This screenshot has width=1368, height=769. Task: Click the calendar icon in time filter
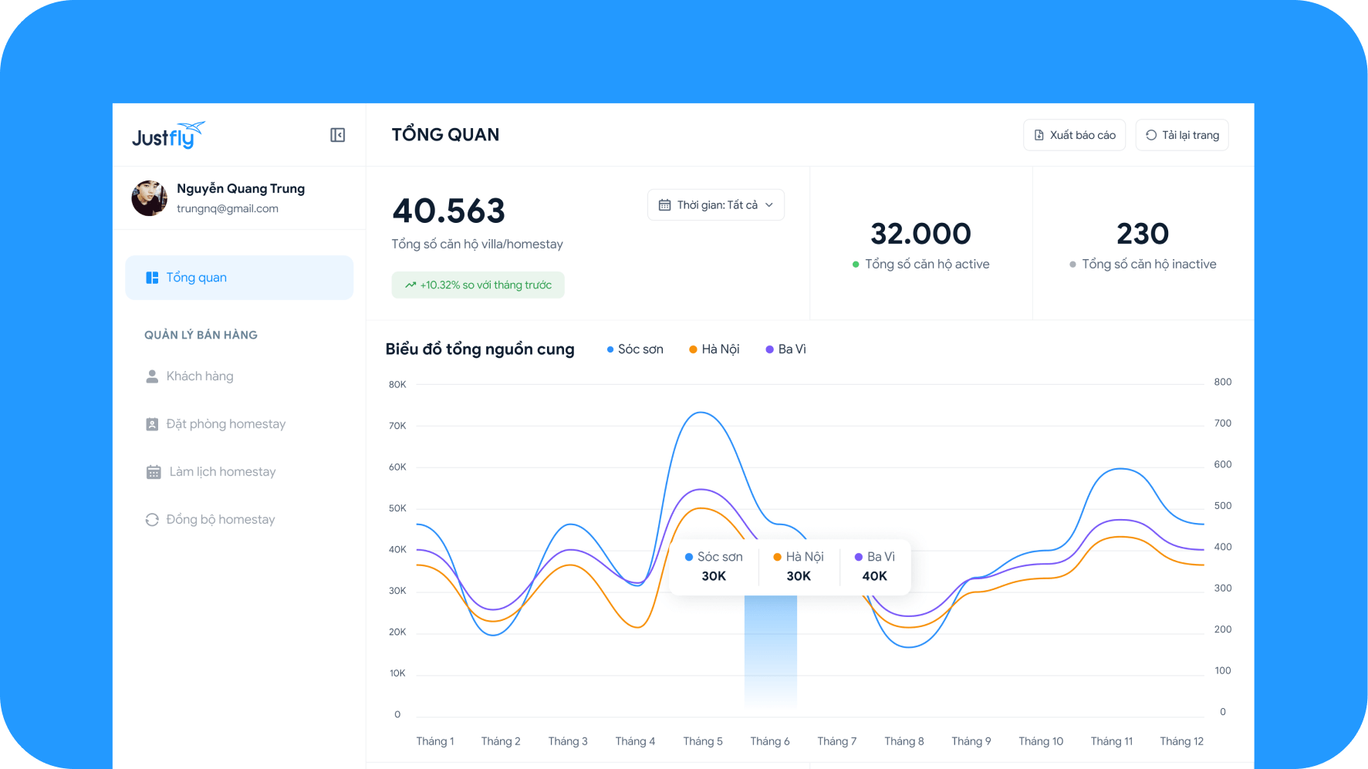coord(664,205)
